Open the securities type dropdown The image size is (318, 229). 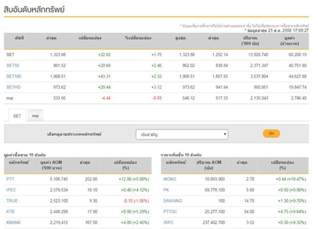(182, 134)
